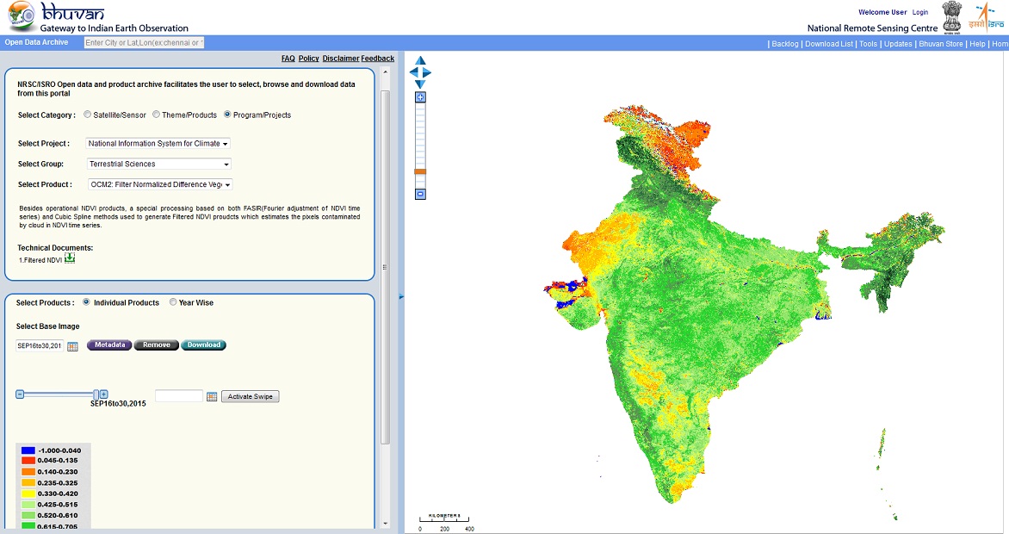
Task: Step the date slider back with minus
Action: [x=20, y=394]
